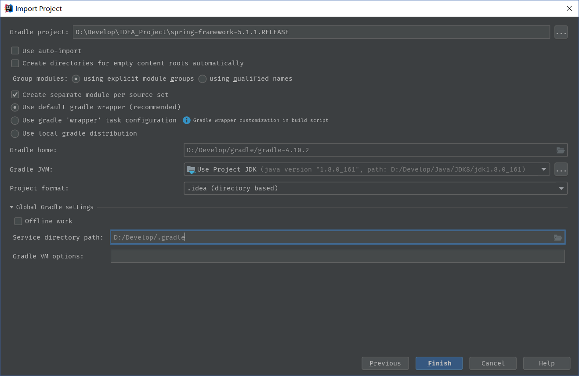Enable the Offline work checkbox
The height and width of the screenshot is (376, 579).
[18, 221]
